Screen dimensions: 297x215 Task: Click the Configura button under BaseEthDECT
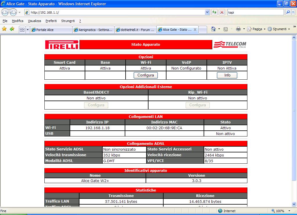96,105
